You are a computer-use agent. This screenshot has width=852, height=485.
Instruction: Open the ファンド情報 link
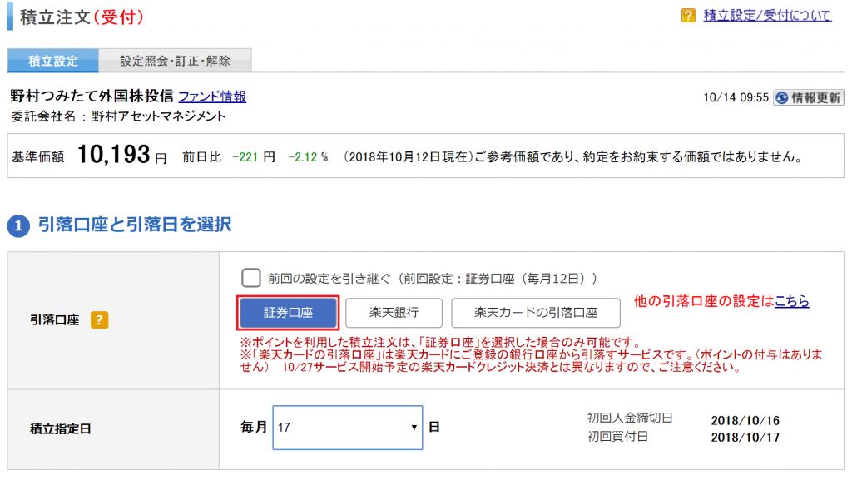[212, 97]
